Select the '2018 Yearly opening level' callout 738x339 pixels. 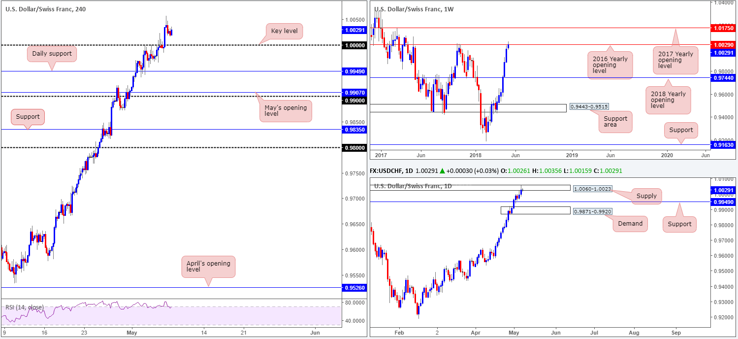click(668, 99)
